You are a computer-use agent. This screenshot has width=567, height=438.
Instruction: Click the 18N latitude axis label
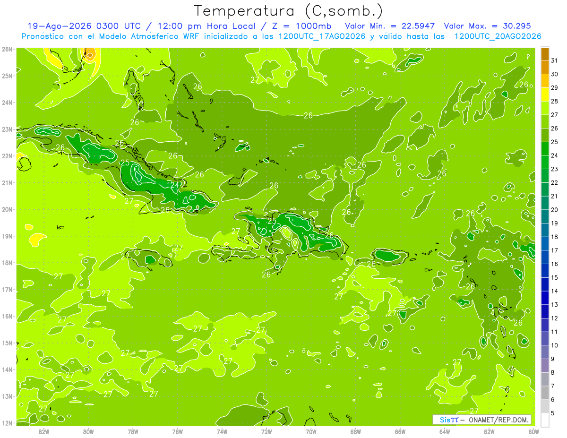click(7, 263)
